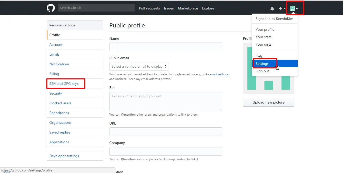Select Sign out from the menu
The image size is (343, 173).
pos(262,71)
